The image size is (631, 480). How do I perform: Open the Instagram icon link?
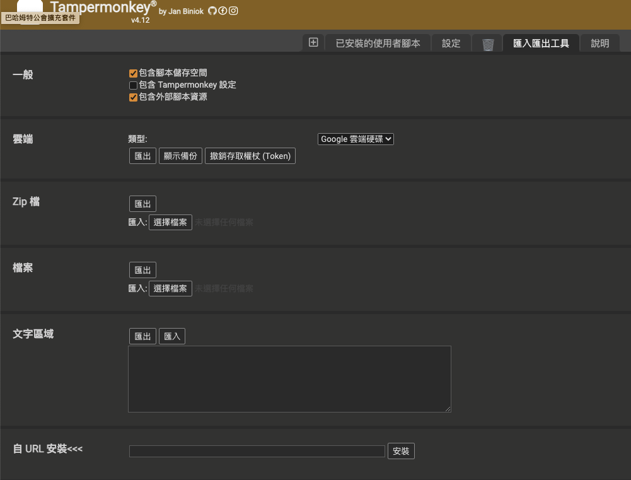click(233, 11)
